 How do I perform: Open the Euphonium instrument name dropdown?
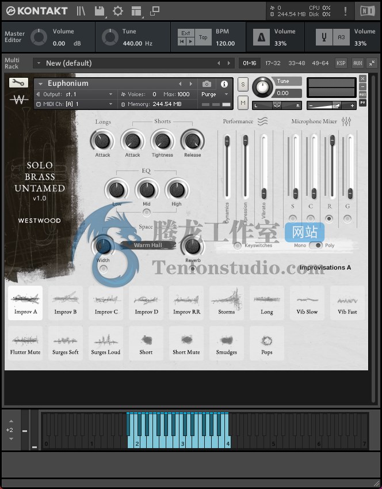pyautogui.click(x=40, y=84)
